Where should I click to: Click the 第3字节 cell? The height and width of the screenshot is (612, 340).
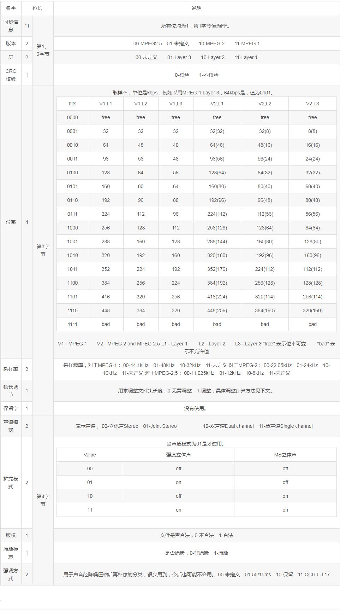coord(43,250)
